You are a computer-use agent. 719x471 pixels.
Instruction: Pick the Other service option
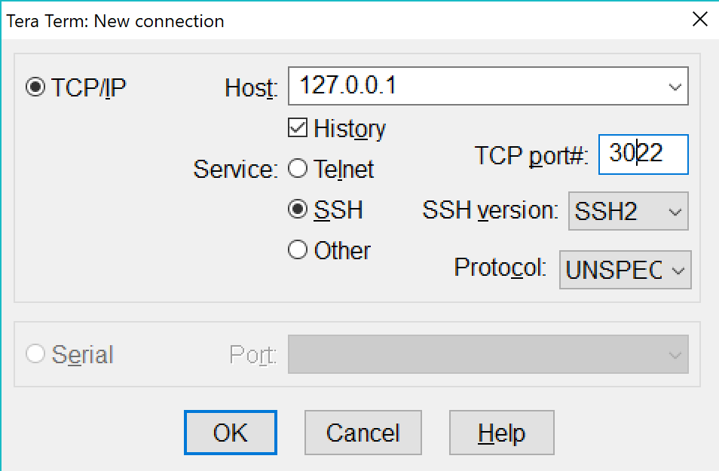click(297, 249)
